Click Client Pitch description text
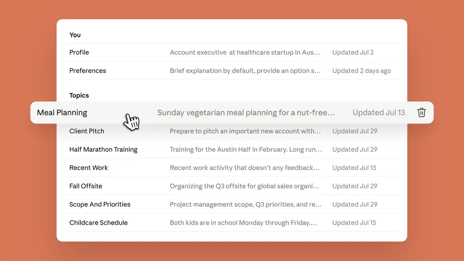This screenshot has width=464, height=261. tap(245, 131)
